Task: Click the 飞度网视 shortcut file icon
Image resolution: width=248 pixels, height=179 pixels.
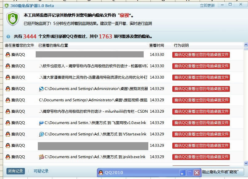Action: 41,123
